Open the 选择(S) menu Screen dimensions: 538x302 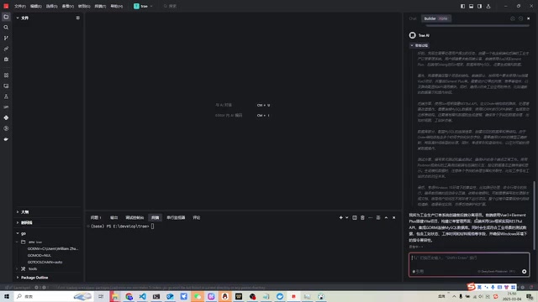coord(52,6)
